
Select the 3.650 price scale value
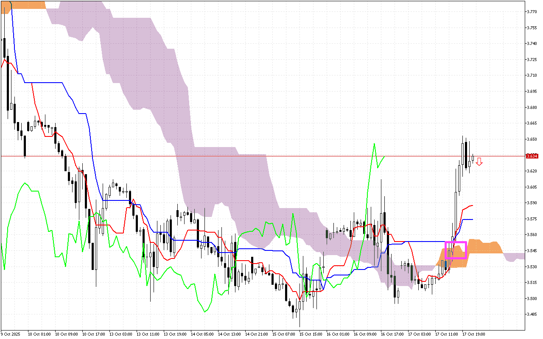tap(532, 139)
